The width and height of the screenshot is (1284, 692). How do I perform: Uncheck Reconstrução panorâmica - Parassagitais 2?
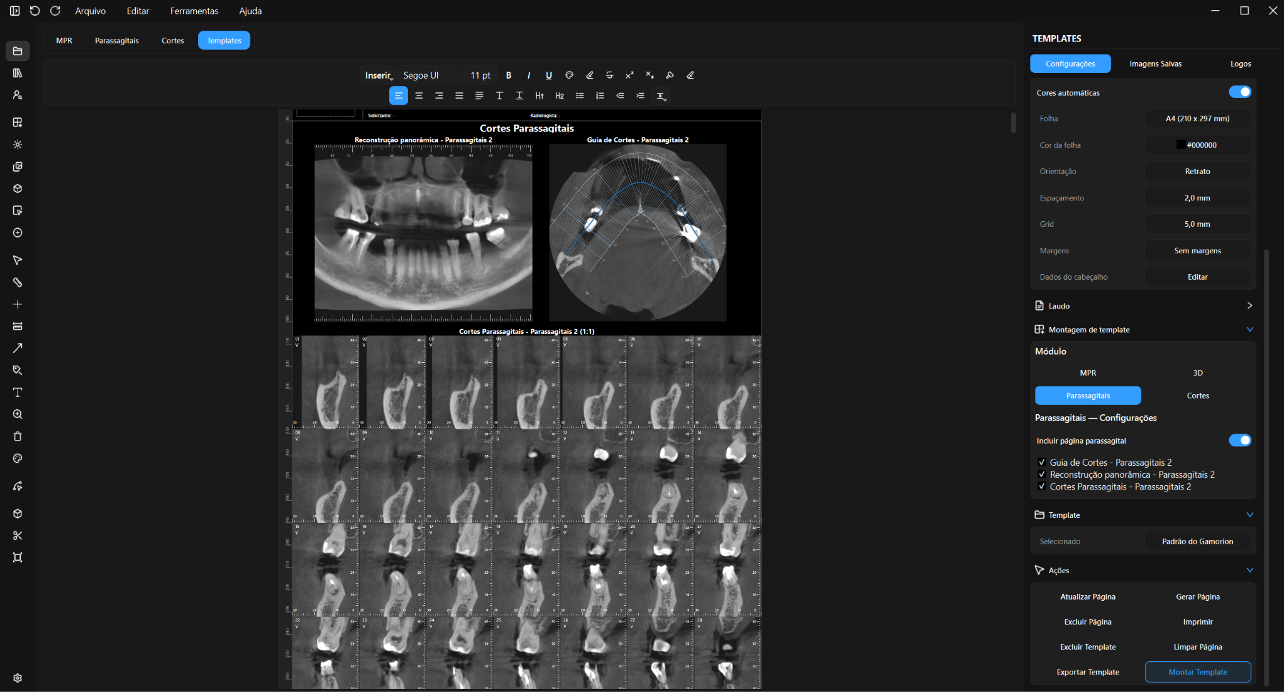(1042, 475)
